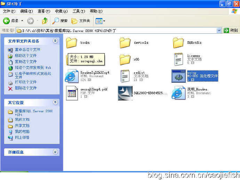Click the Go (转到) button

231,31
